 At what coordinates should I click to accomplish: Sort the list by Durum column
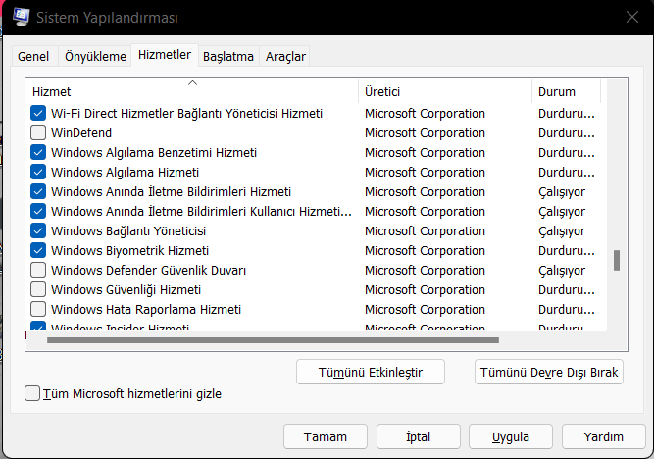[x=566, y=91]
